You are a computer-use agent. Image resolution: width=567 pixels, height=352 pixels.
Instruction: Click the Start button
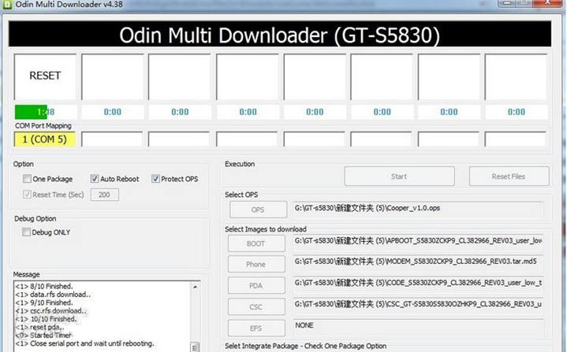click(399, 176)
